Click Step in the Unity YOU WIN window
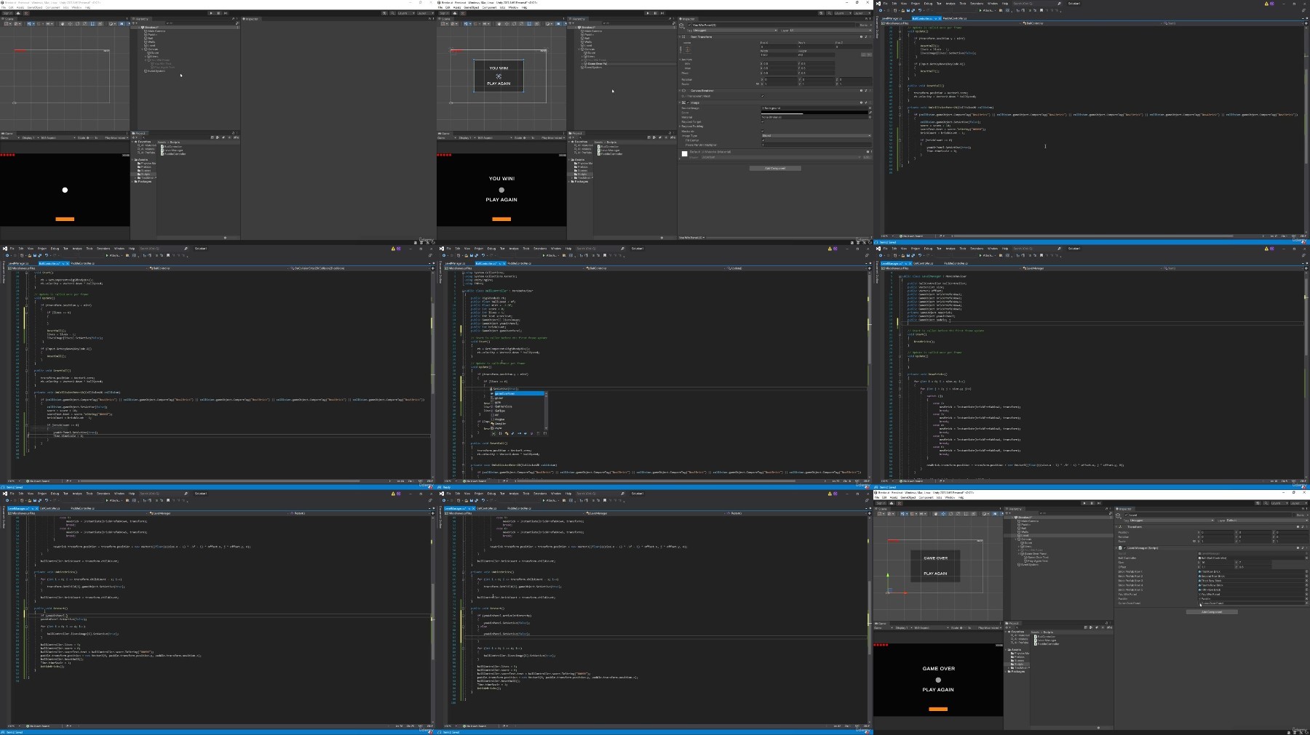This screenshot has width=1310, height=735. pos(662,13)
